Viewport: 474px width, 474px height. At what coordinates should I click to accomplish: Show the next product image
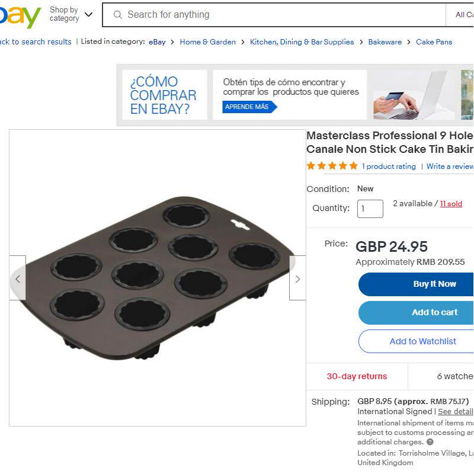pos(297,278)
